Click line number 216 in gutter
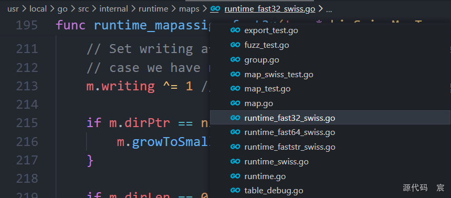This screenshot has width=451, height=198. (27, 142)
